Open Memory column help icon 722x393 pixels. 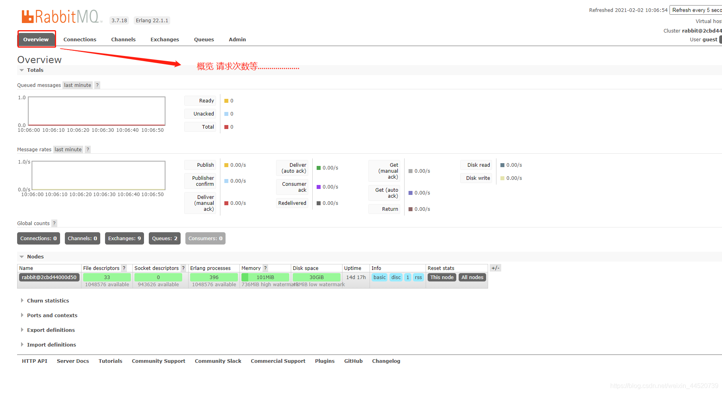[x=265, y=268]
